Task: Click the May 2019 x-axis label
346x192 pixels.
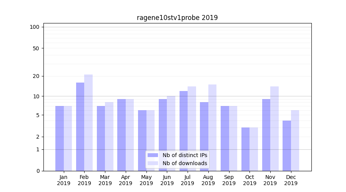Action: [146, 180]
